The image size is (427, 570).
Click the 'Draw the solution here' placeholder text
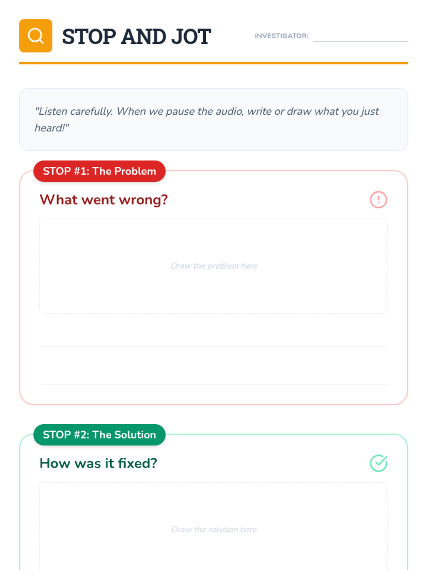[214, 529]
